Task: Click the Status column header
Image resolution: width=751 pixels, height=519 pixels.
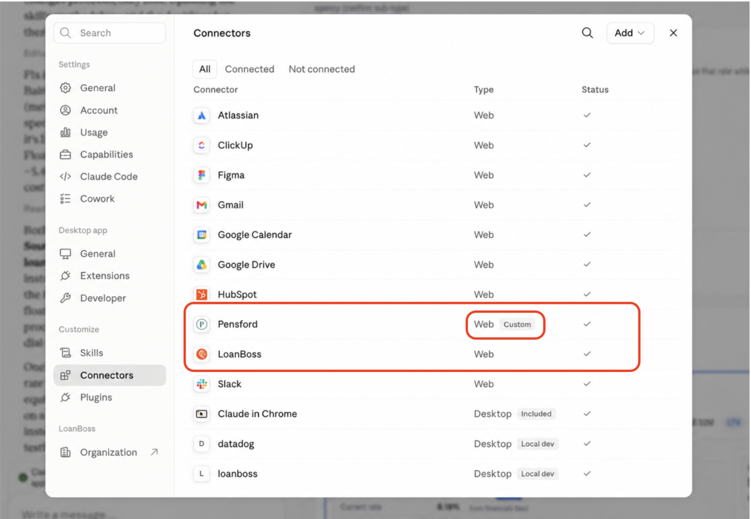Action: tap(595, 90)
